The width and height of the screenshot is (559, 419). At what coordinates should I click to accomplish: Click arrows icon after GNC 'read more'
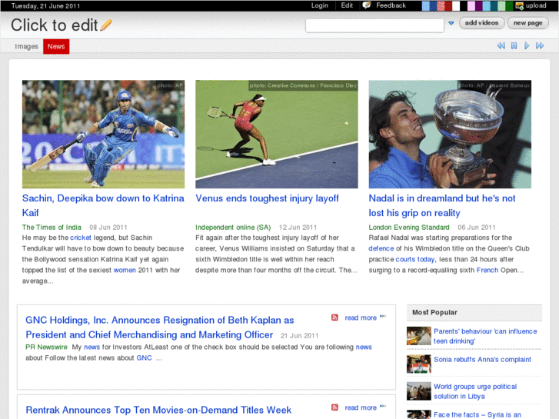(x=383, y=316)
